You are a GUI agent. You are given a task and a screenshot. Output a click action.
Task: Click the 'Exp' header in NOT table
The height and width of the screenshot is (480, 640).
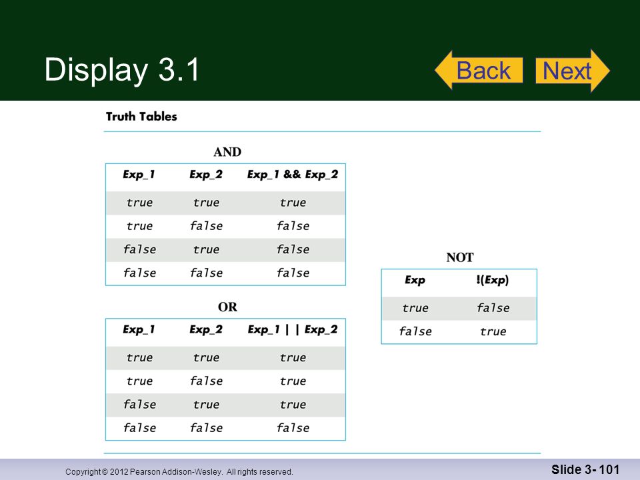415,281
